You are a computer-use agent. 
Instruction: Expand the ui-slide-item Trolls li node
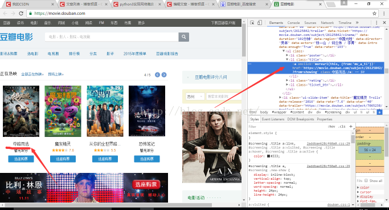click(280, 98)
